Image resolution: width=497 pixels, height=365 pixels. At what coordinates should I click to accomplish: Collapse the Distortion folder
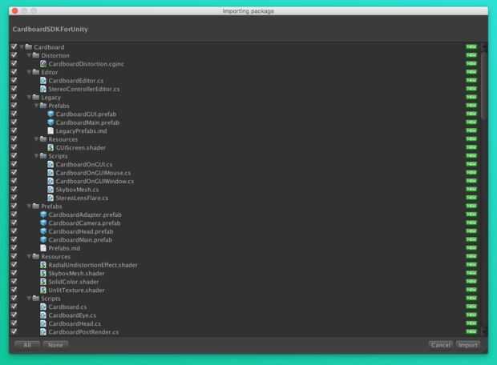coord(29,55)
